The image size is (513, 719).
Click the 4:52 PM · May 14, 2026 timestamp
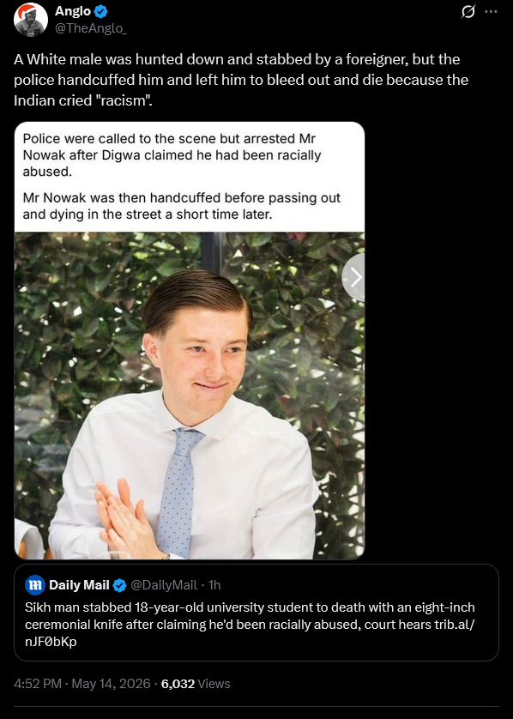(x=82, y=684)
